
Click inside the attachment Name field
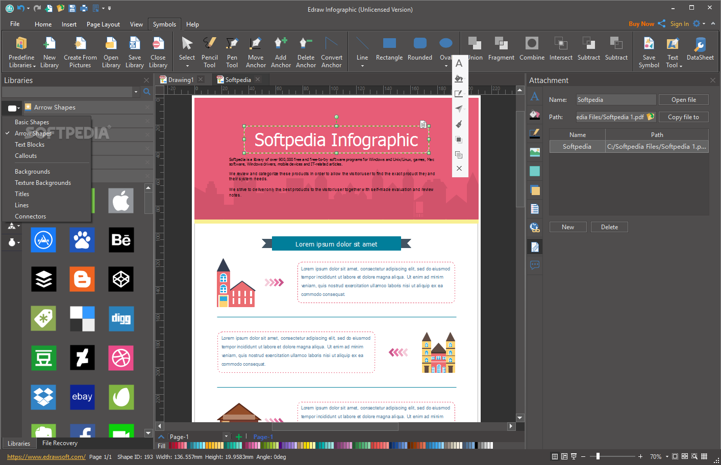[616, 100]
